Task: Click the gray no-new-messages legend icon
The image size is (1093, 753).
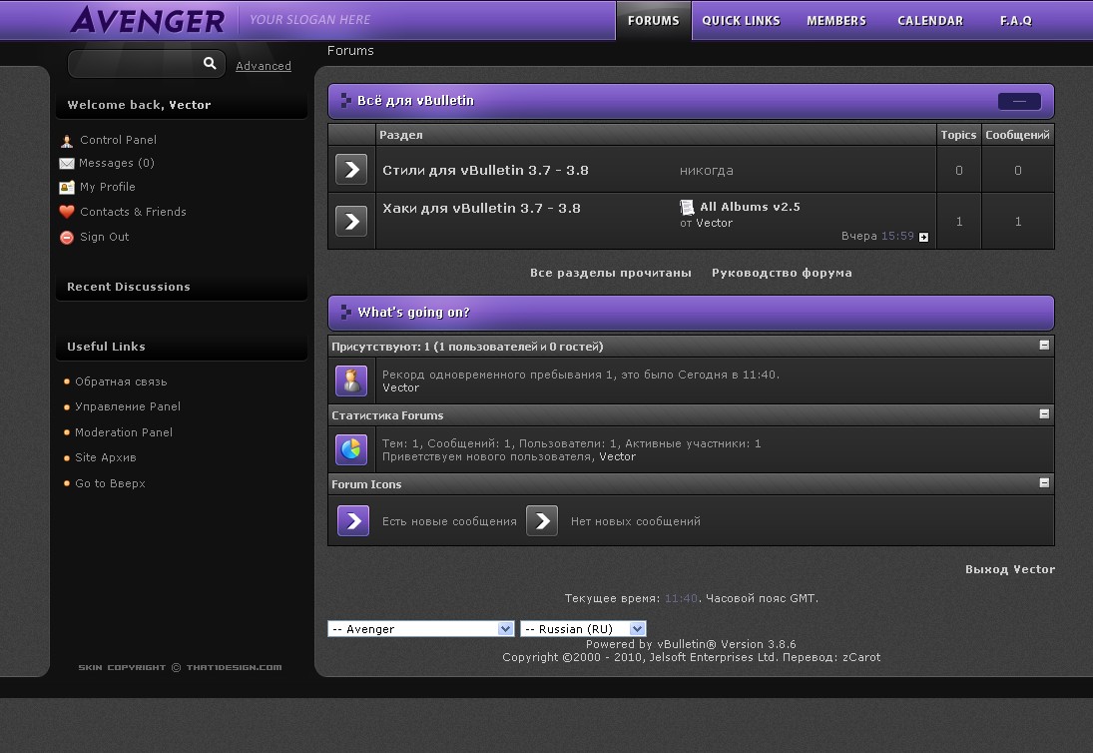Action: [542, 521]
